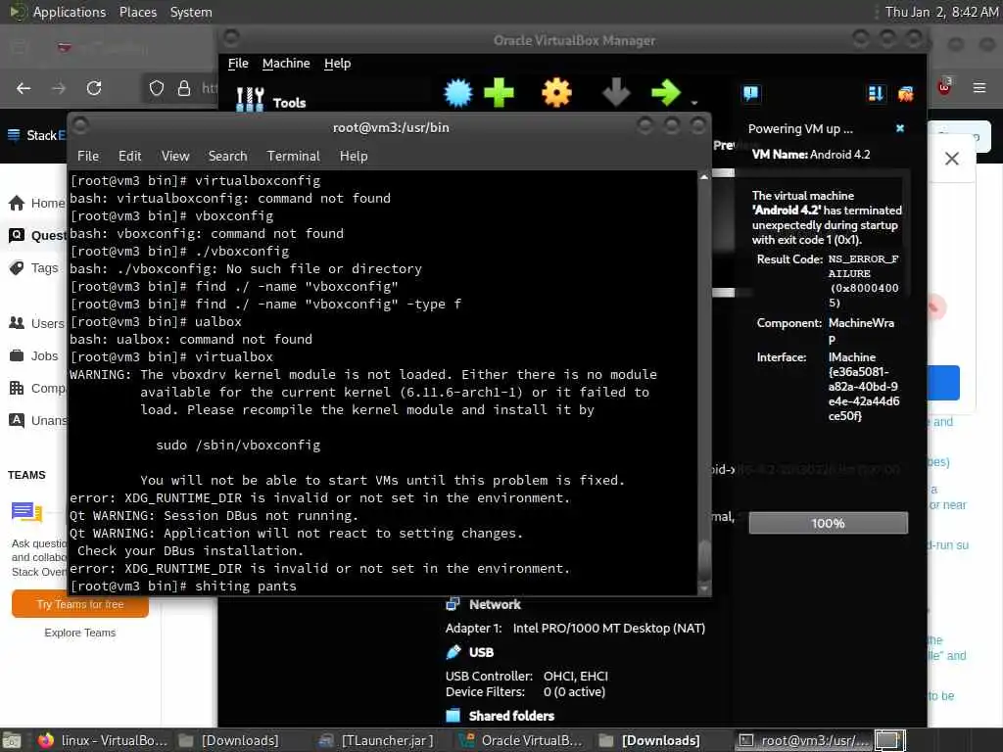Switch to Firefox linux - VirtualBox taskbar item
Screen dimensions: 1003x752
(x=103, y=740)
